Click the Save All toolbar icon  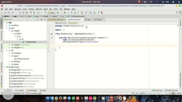click(5, 12)
